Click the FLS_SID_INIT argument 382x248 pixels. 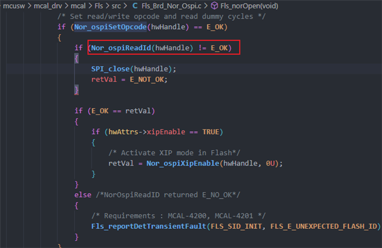[236, 227]
